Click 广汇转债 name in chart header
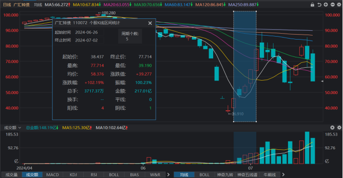 [x=22, y=4]
